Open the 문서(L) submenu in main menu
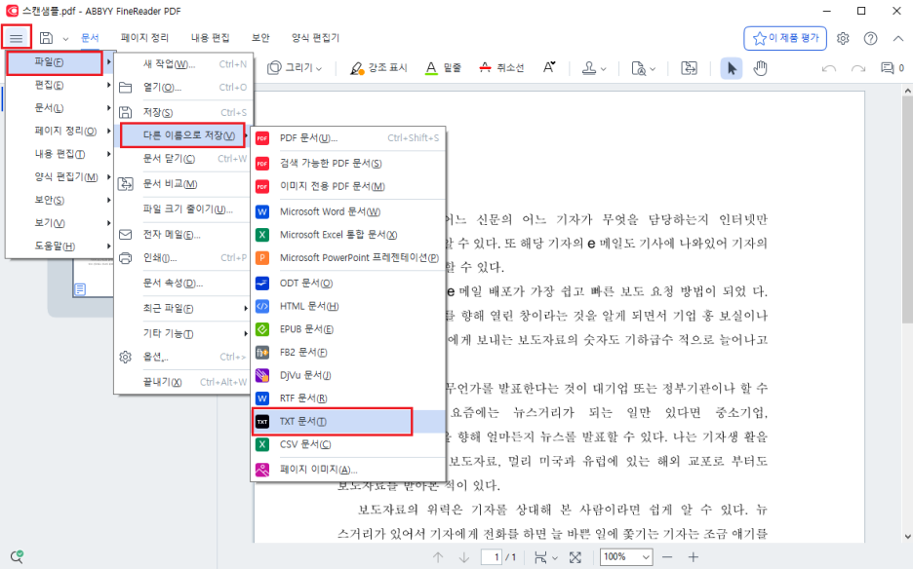 [x=59, y=108]
